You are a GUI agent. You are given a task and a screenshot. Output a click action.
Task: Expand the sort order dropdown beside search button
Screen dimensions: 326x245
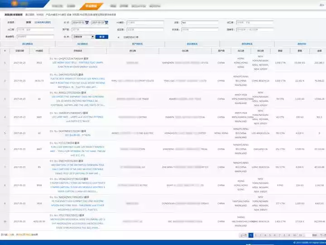(x=83, y=37)
